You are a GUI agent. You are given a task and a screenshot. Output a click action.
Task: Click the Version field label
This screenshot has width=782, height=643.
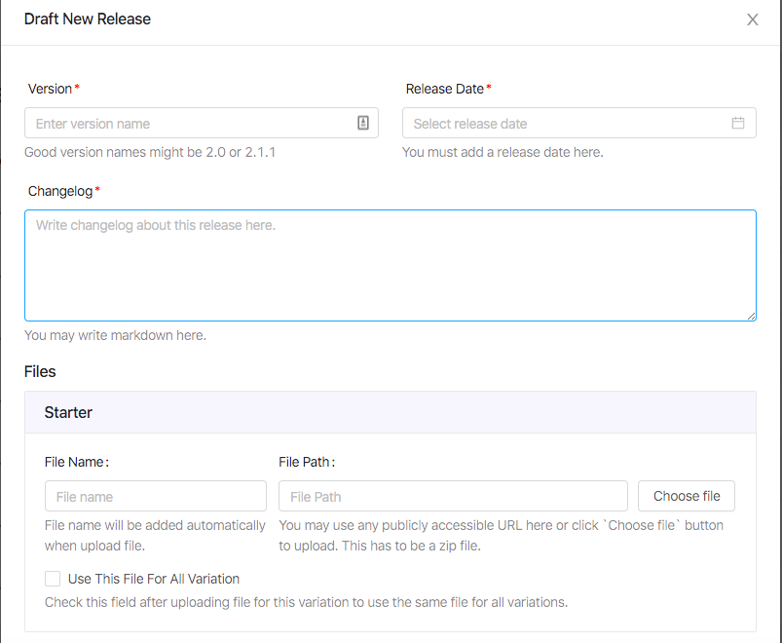coord(50,89)
